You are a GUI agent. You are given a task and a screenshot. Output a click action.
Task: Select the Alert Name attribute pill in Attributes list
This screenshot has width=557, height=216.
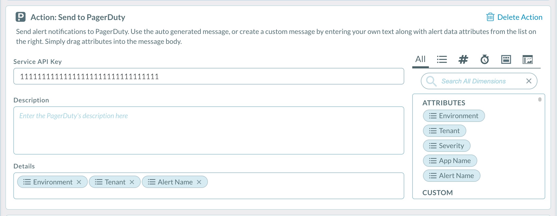tap(452, 176)
